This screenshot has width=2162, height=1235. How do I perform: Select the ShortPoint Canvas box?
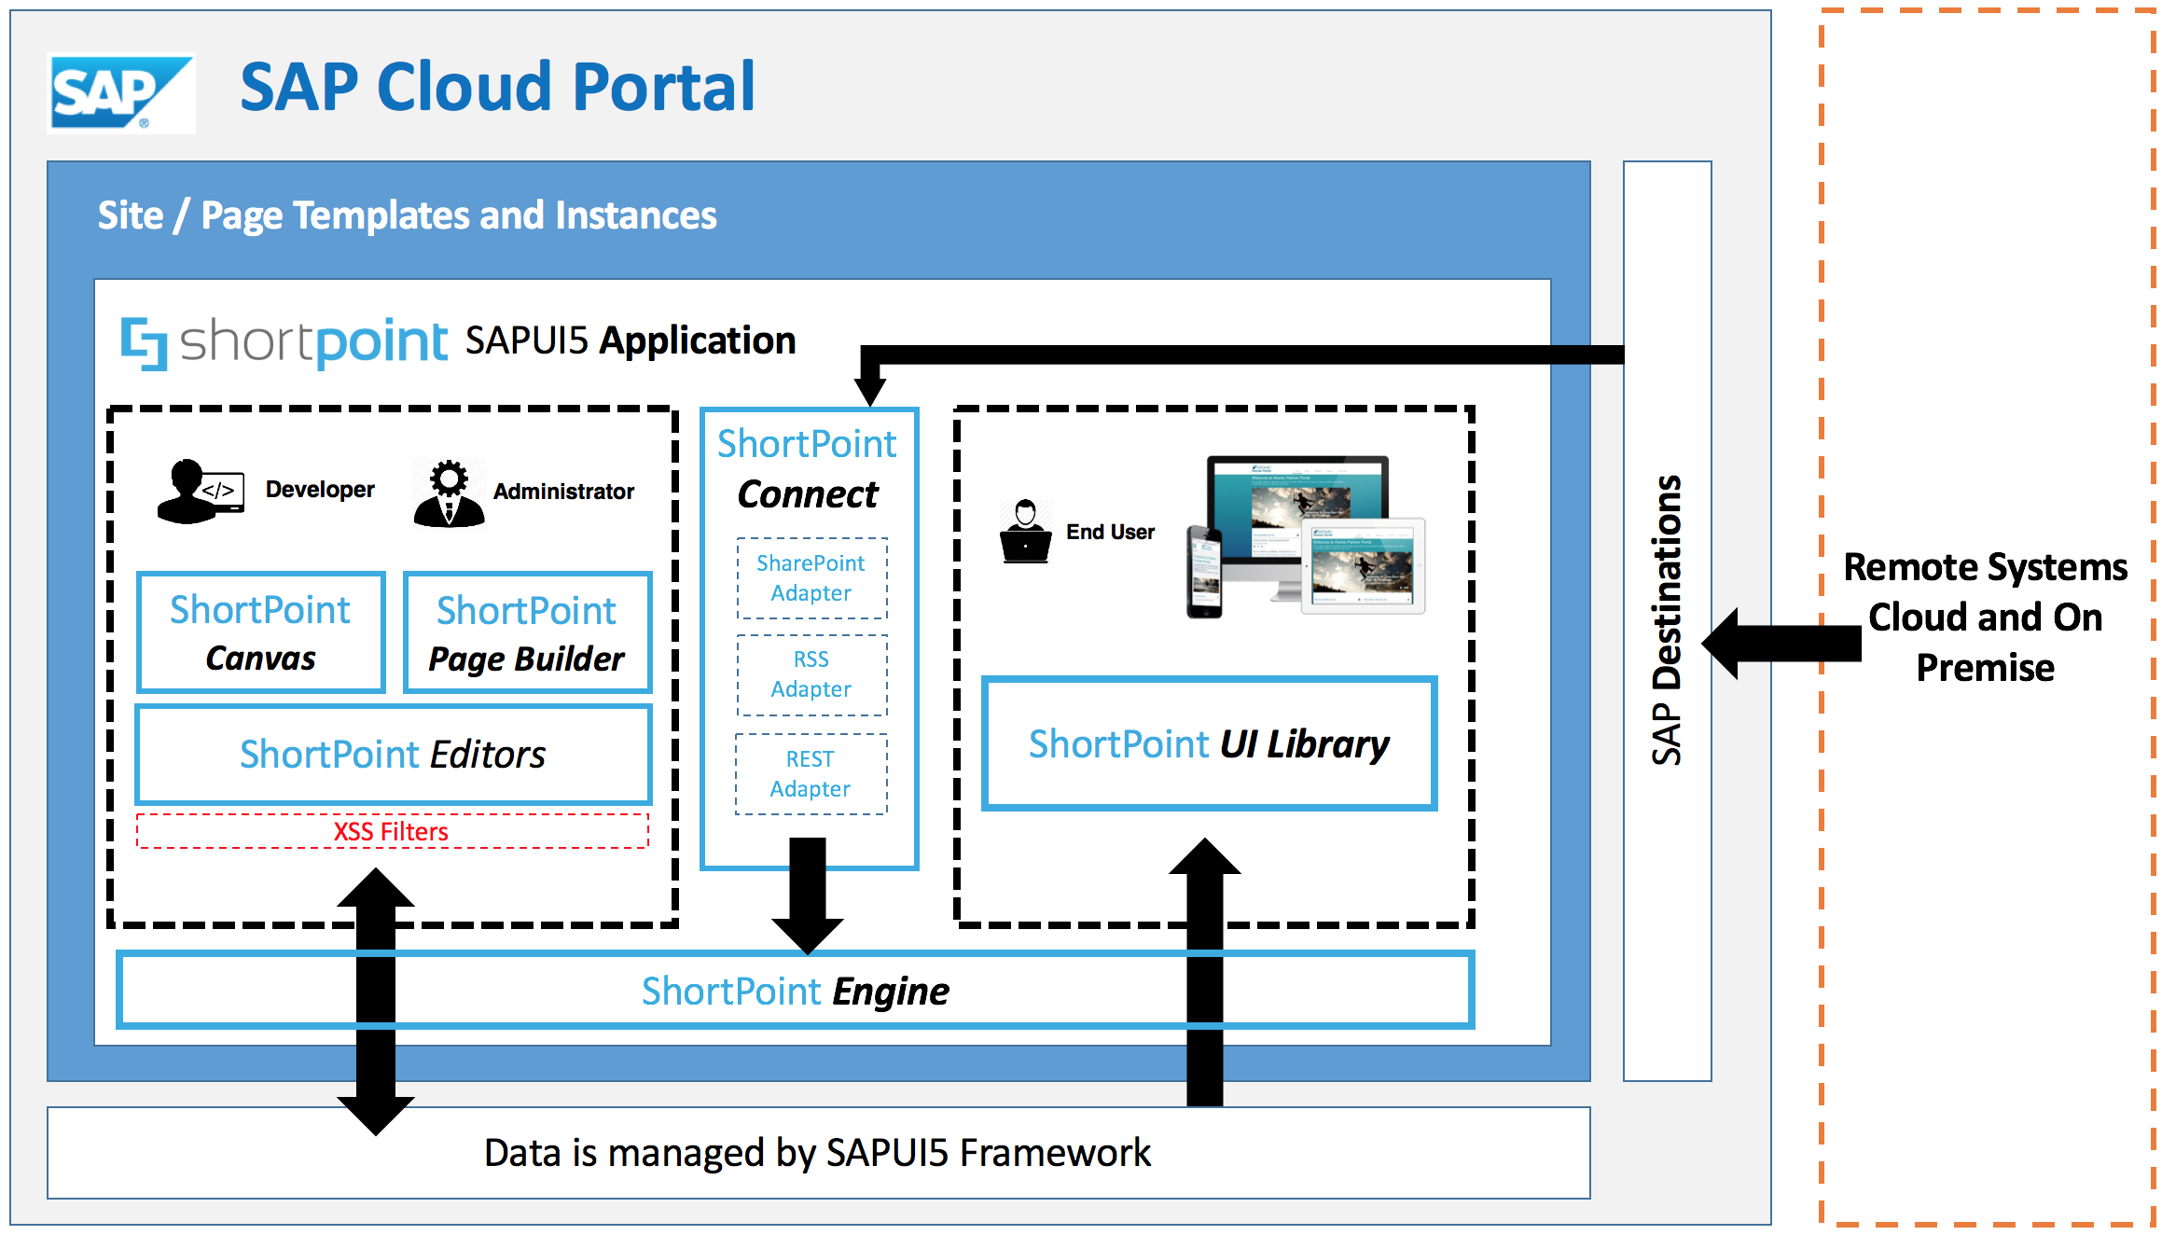(261, 632)
